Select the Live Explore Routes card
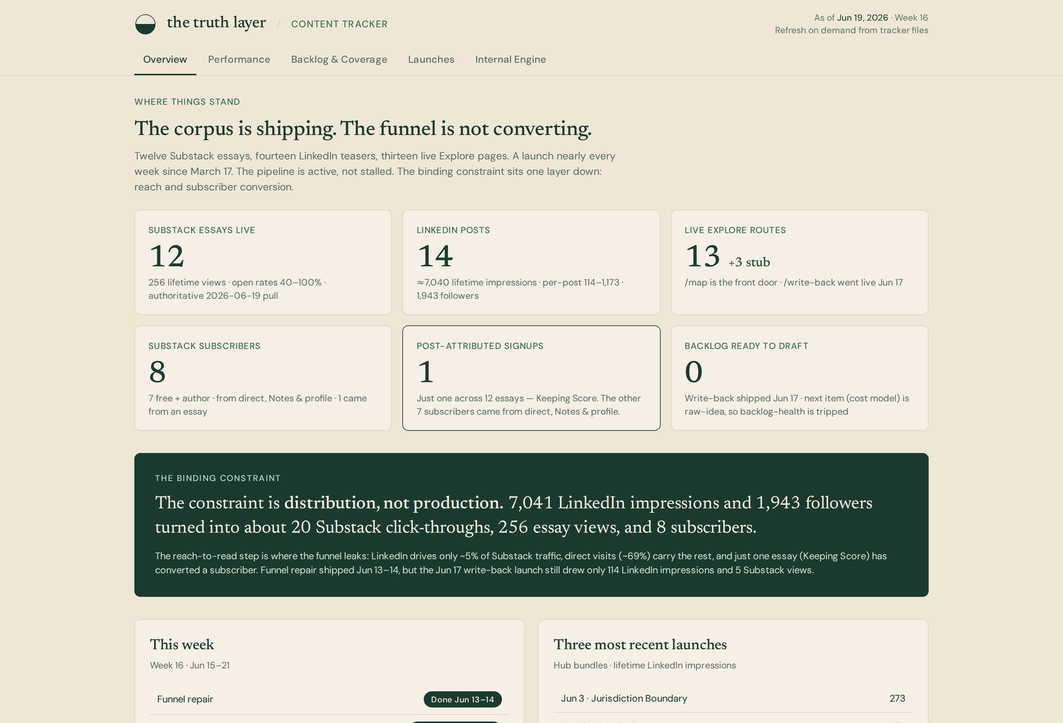This screenshot has height=723, width=1063. (x=799, y=262)
